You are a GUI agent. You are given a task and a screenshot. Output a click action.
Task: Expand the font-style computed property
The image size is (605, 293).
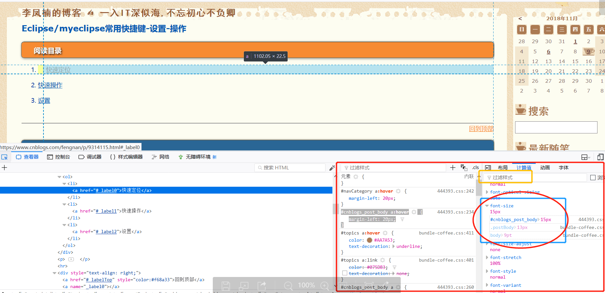pyautogui.click(x=487, y=271)
